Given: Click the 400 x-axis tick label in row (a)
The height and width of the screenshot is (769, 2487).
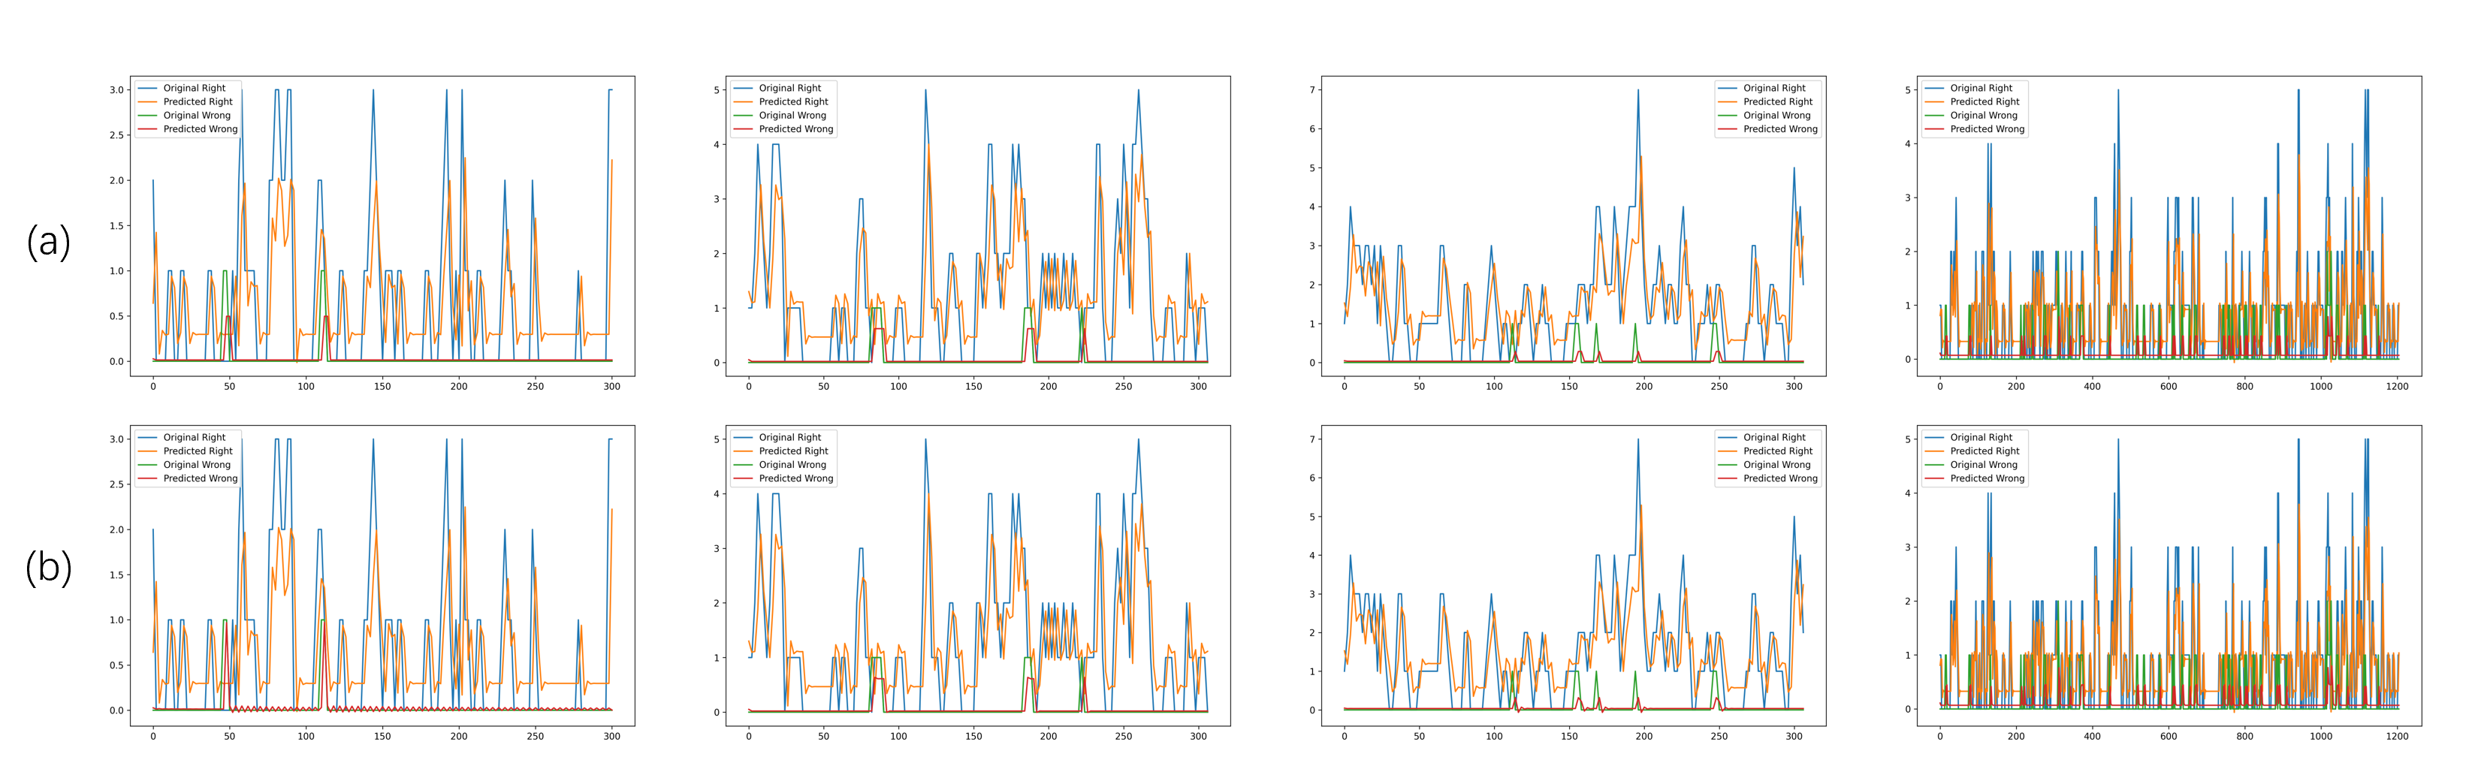Looking at the screenshot, I should pos(2092,386).
